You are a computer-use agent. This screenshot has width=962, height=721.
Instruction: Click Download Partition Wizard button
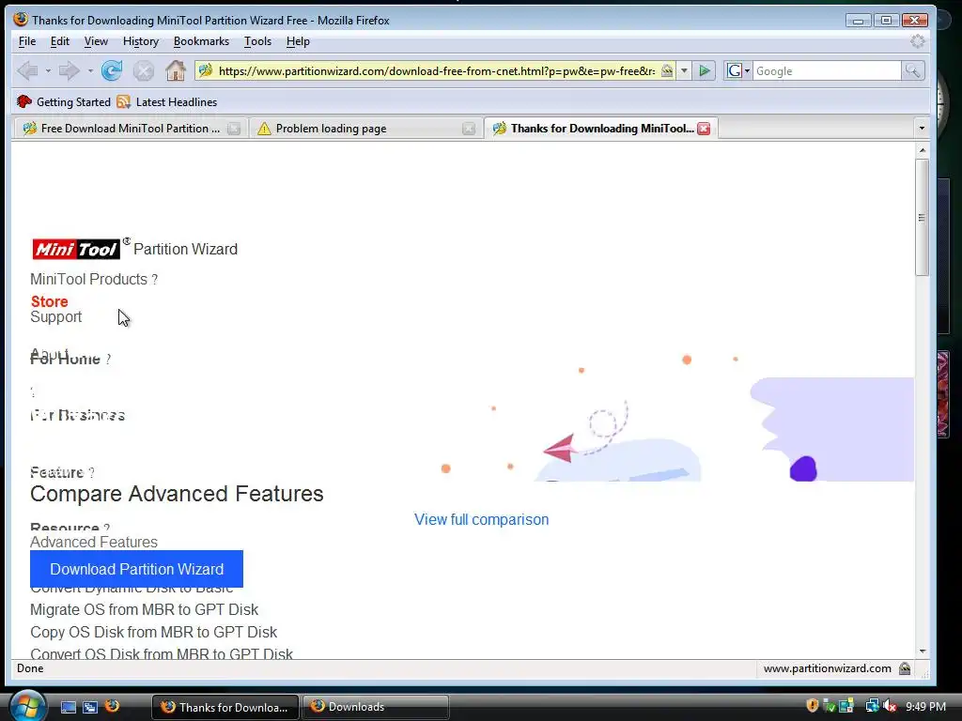[x=136, y=569]
